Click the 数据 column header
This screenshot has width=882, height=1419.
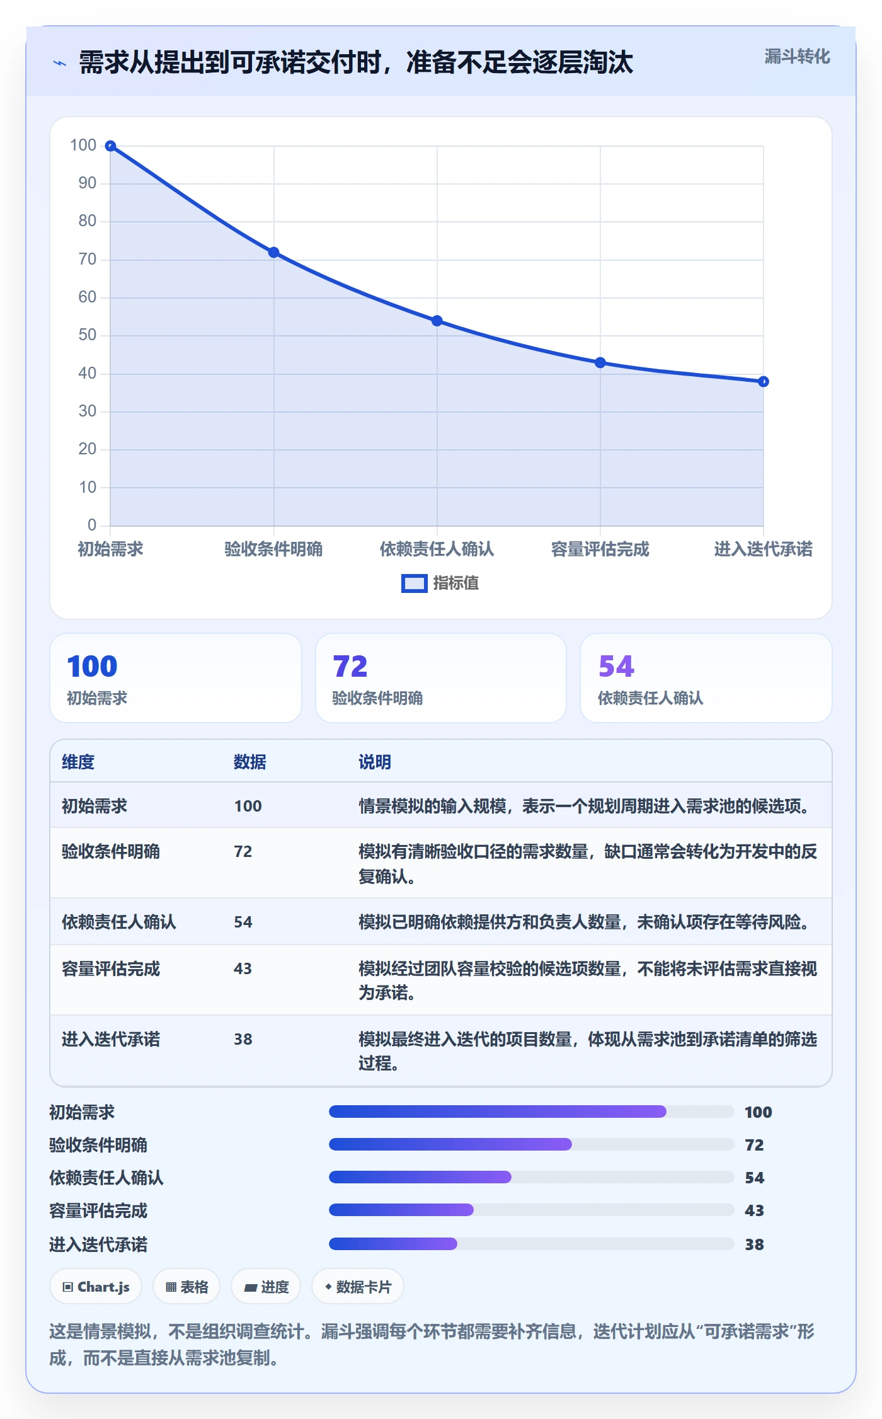pos(250,762)
